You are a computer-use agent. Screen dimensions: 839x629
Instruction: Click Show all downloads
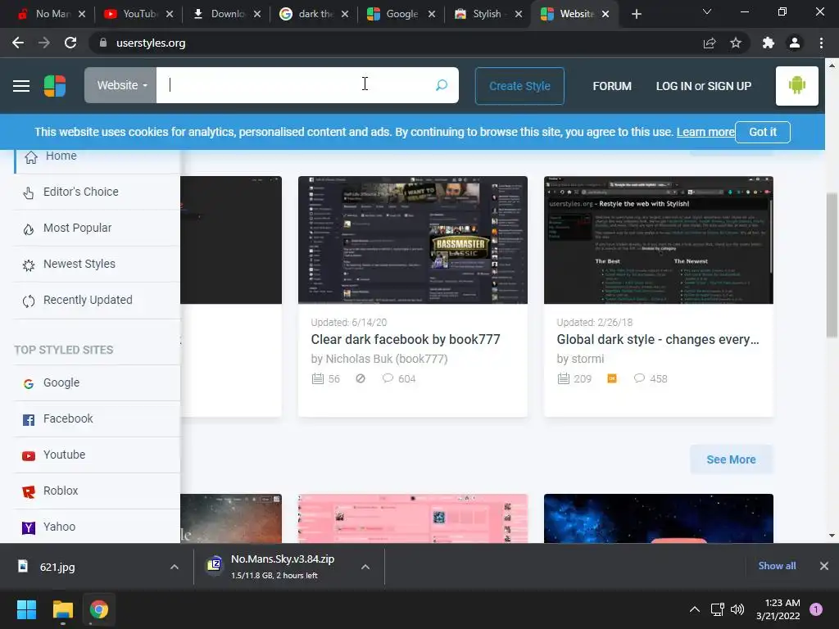[777, 566]
